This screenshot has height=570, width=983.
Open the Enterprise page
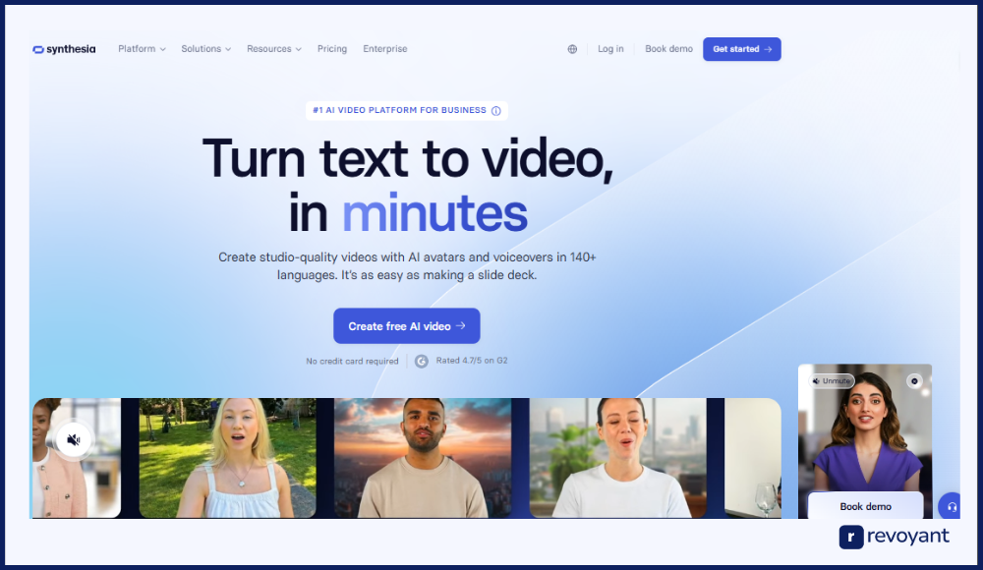385,49
